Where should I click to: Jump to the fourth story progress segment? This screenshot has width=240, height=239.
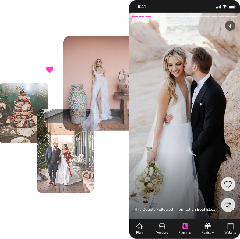(x=154, y=16)
